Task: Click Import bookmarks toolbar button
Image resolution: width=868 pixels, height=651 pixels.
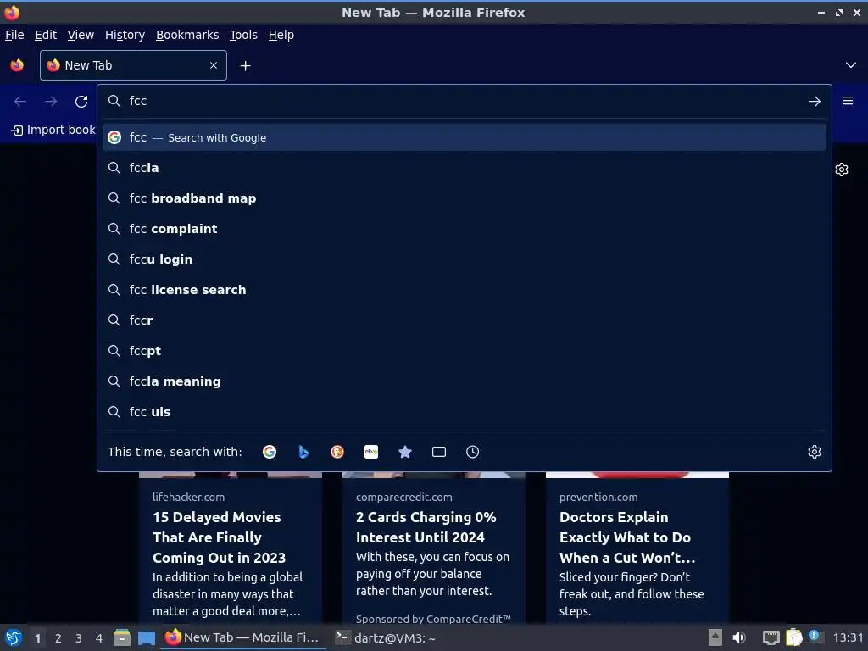Action: click(x=53, y=130)
